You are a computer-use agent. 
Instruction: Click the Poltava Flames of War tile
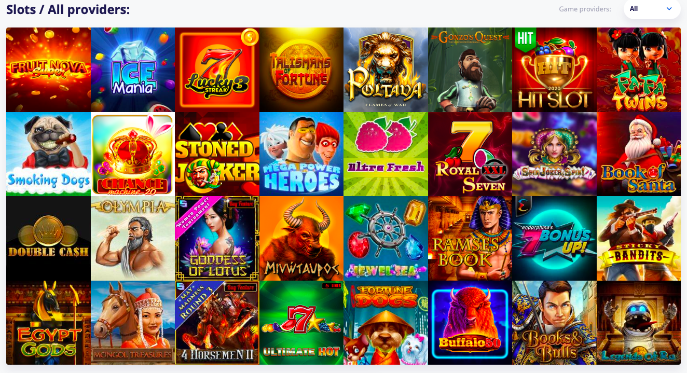386,70
